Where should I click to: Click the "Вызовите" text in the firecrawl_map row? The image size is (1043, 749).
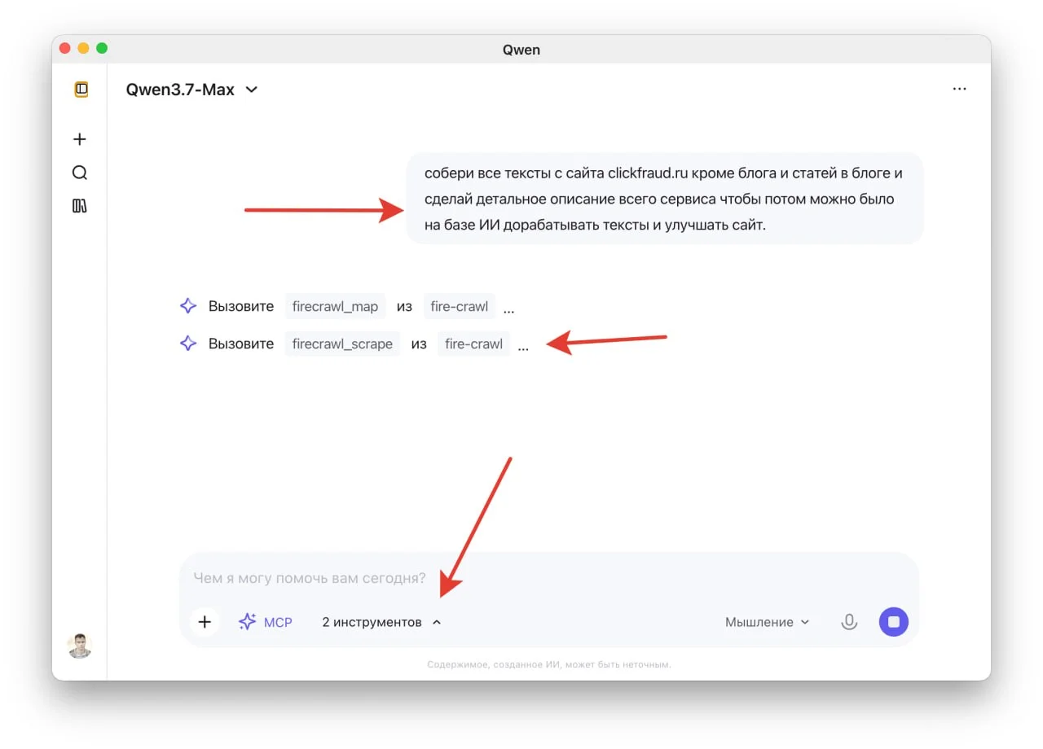241,306
